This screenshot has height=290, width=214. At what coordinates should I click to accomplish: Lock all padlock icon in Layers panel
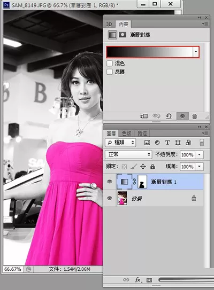(152, 167)
